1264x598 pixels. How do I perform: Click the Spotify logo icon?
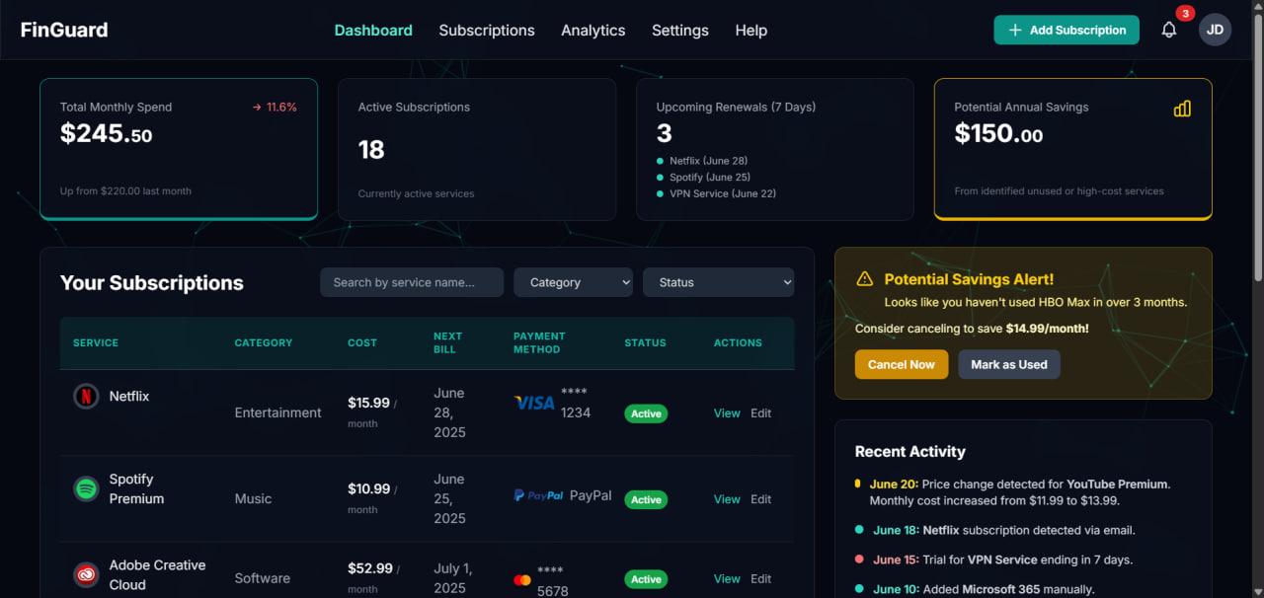[x=86, y=488]
